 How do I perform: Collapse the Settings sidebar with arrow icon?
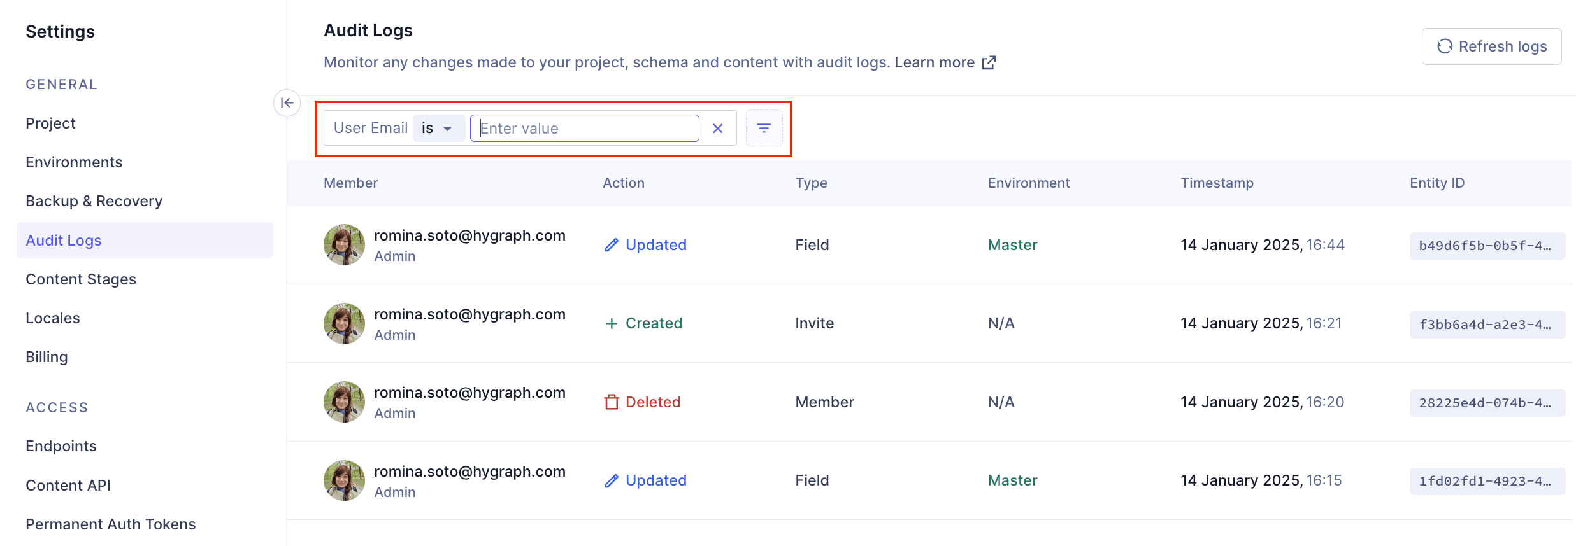click(x=287, y=102)
